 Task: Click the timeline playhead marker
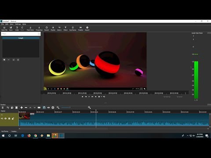(96, 110)
